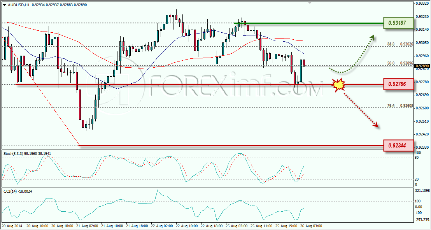
Task: Click the 88.8 Fibonacci level label 0.93026
Action: (400, 44)
